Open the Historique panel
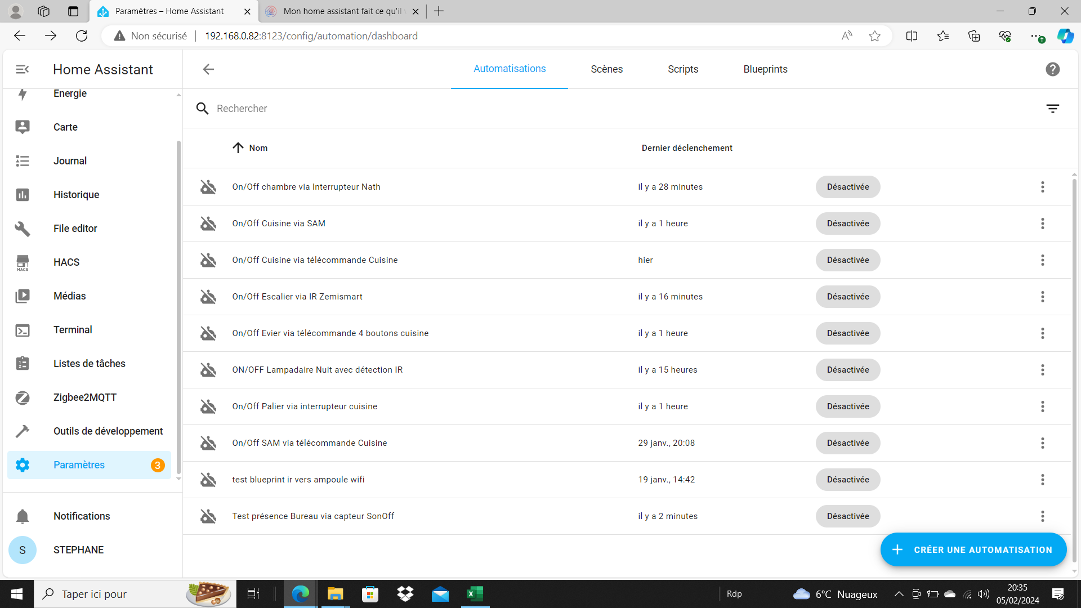Viewport: 1081px width, 608px height. coord(89,195)
